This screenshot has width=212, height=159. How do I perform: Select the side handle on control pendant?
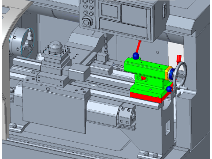pos(164,11)
